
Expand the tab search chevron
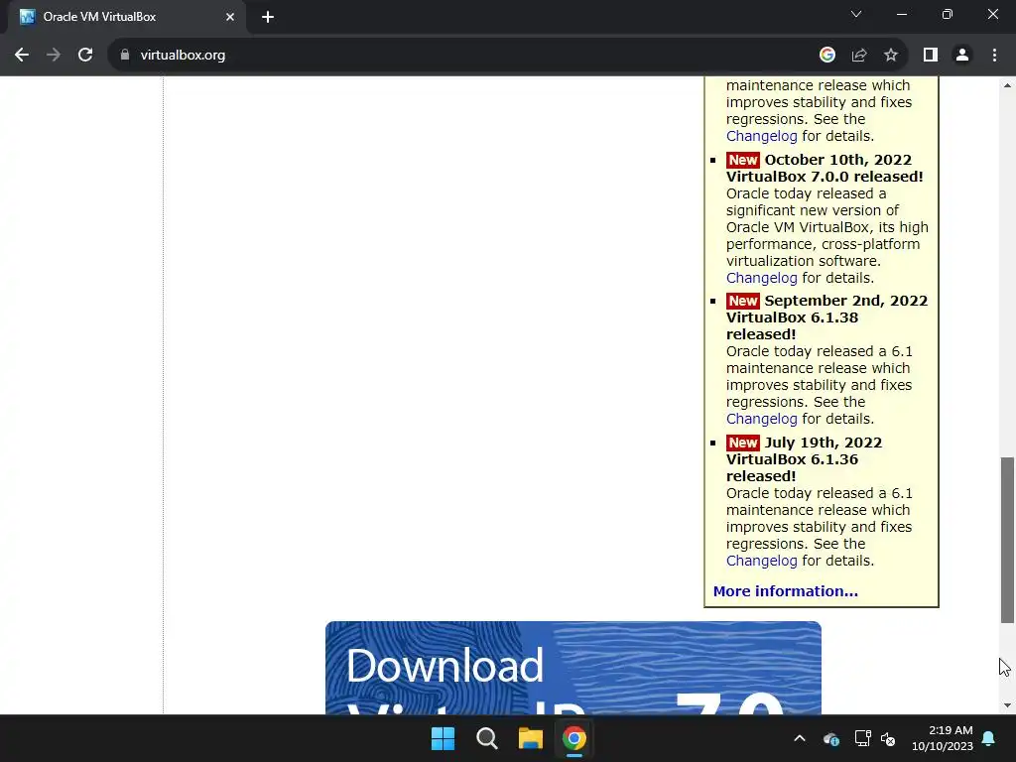pyautogui.click(x=856, y=14)
